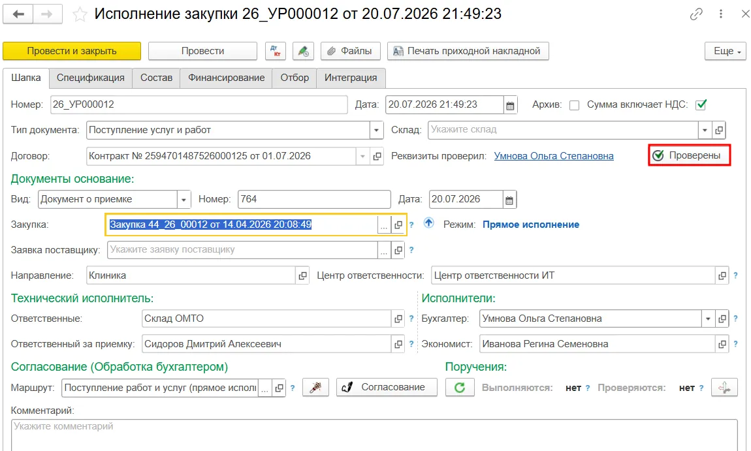The width and height of the screenshot is (751, 451).
Task: Switch to the Финансирование tab
Action: coord(226,78)
